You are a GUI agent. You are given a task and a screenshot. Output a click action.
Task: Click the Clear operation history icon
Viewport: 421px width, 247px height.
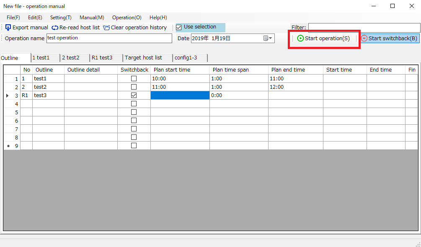coord(106,28)
